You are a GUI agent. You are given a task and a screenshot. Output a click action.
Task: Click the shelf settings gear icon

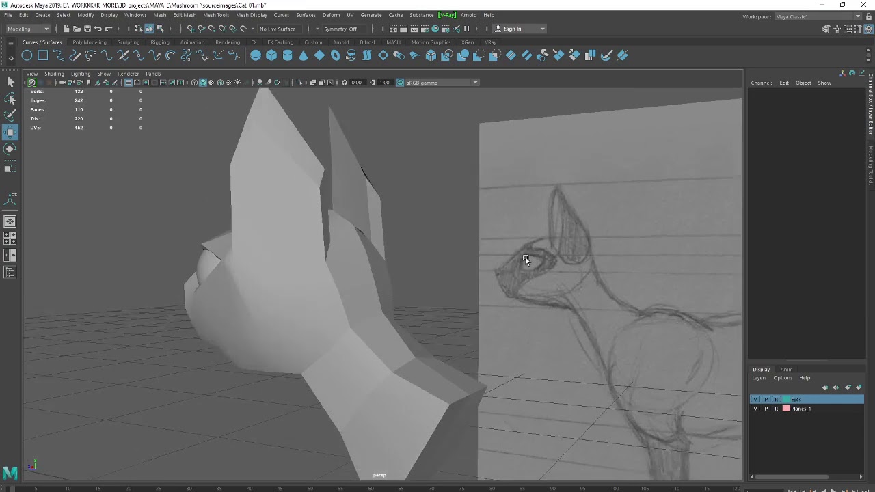coord(10,59)
